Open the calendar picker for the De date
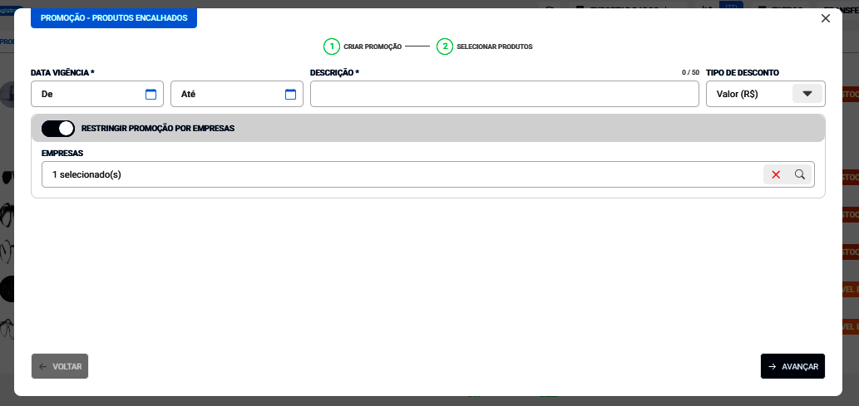 coord(151,95)
